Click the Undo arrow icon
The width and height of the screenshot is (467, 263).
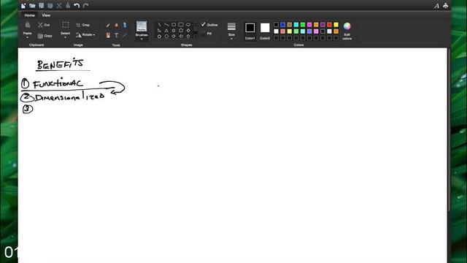[x=77, y=6]
